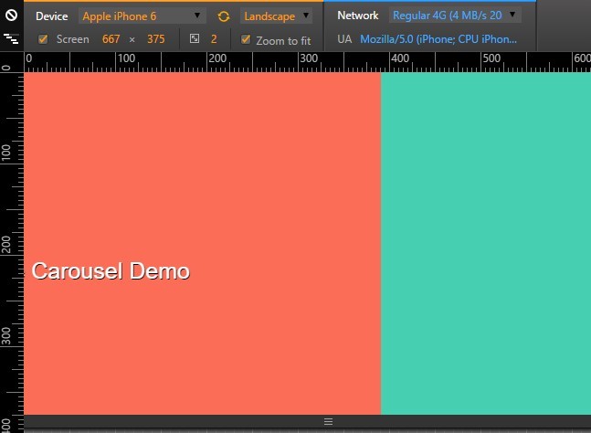The width and height of the screenshot is (591, 433).
Task: Click the device pixel ratio icon
Action: click(195, 38)
